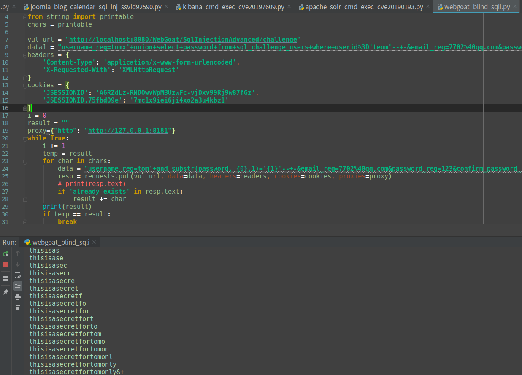Viewport: 522px width, 375px height.
Task: Click line number 7 in the gutter
Action: click(x=7, y=40)
